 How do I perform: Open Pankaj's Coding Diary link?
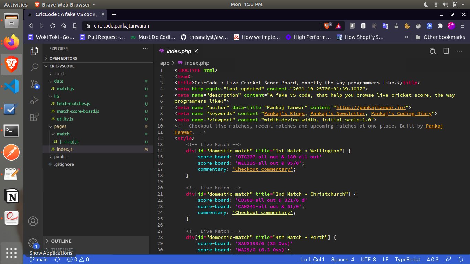click(x=401, y=113)
